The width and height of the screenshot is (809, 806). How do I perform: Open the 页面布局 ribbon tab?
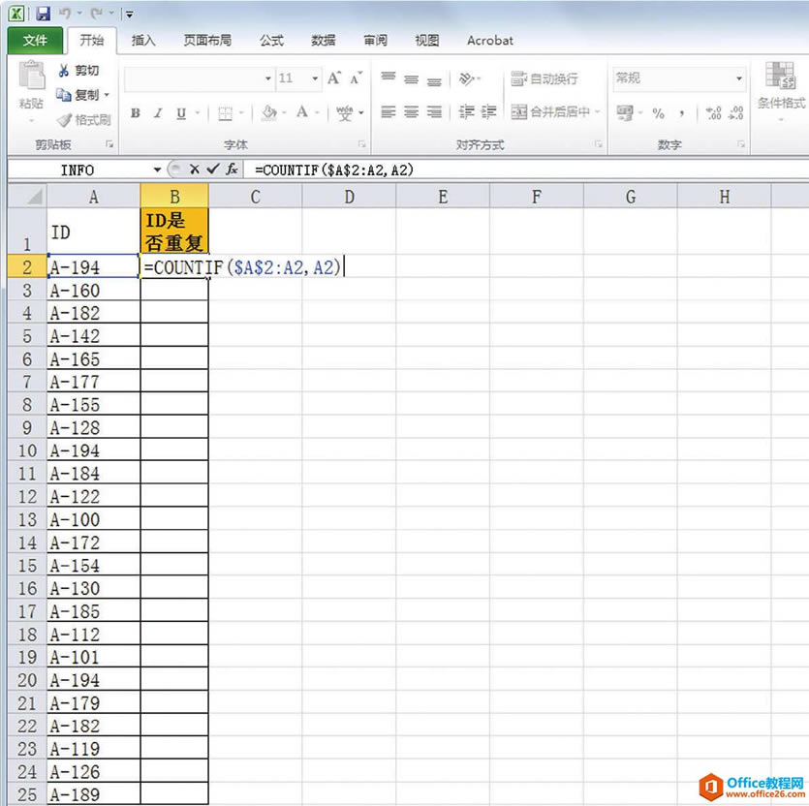point(207,41)
